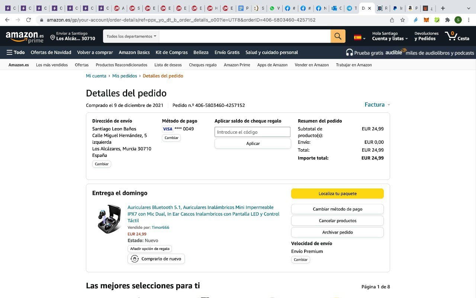Open the Todo hamburger menu

click(x=16, y=53)
